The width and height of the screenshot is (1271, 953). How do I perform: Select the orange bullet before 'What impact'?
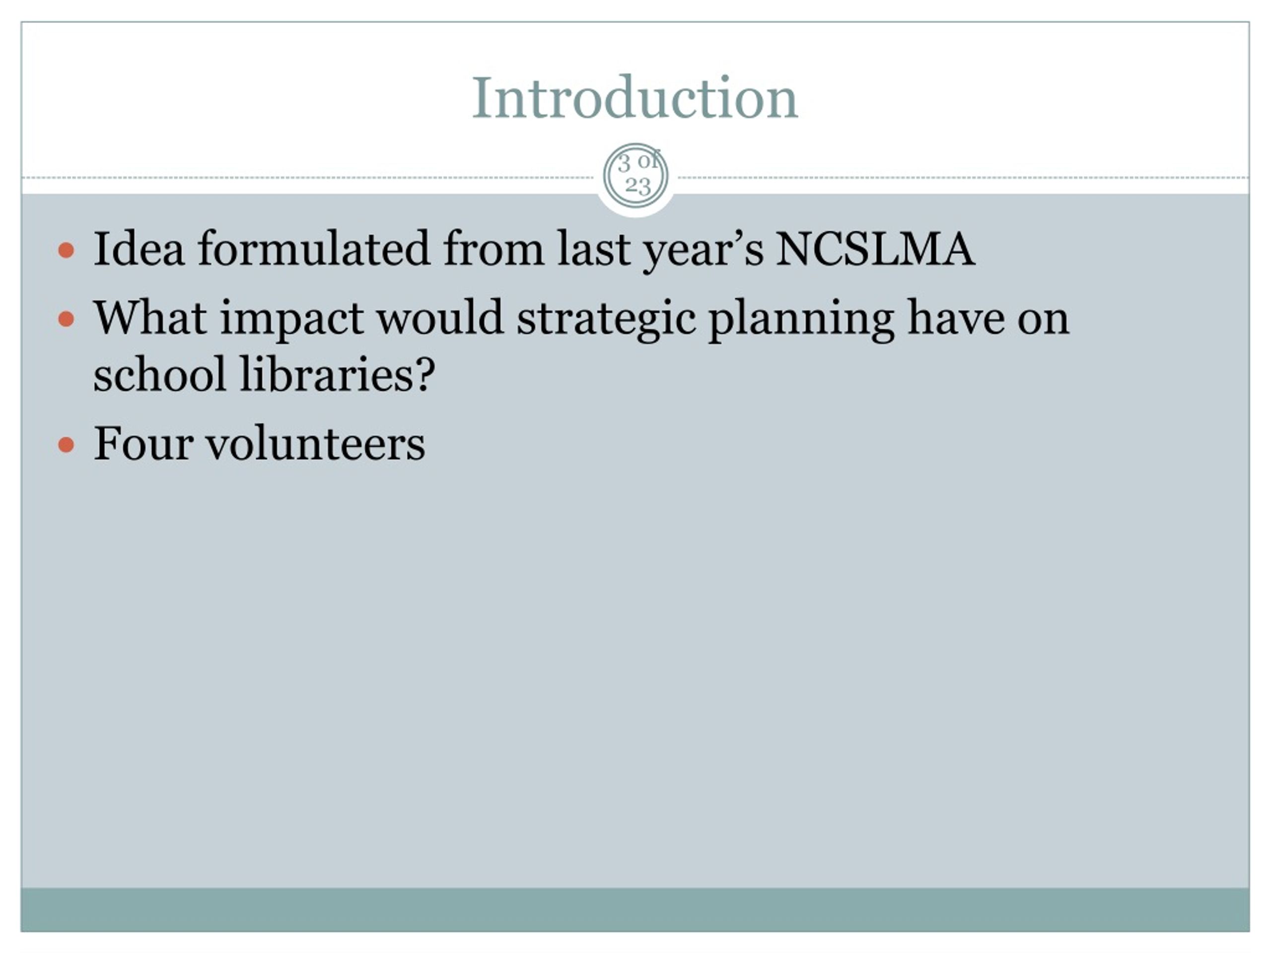pyautogui.click(x=67, y=319)
